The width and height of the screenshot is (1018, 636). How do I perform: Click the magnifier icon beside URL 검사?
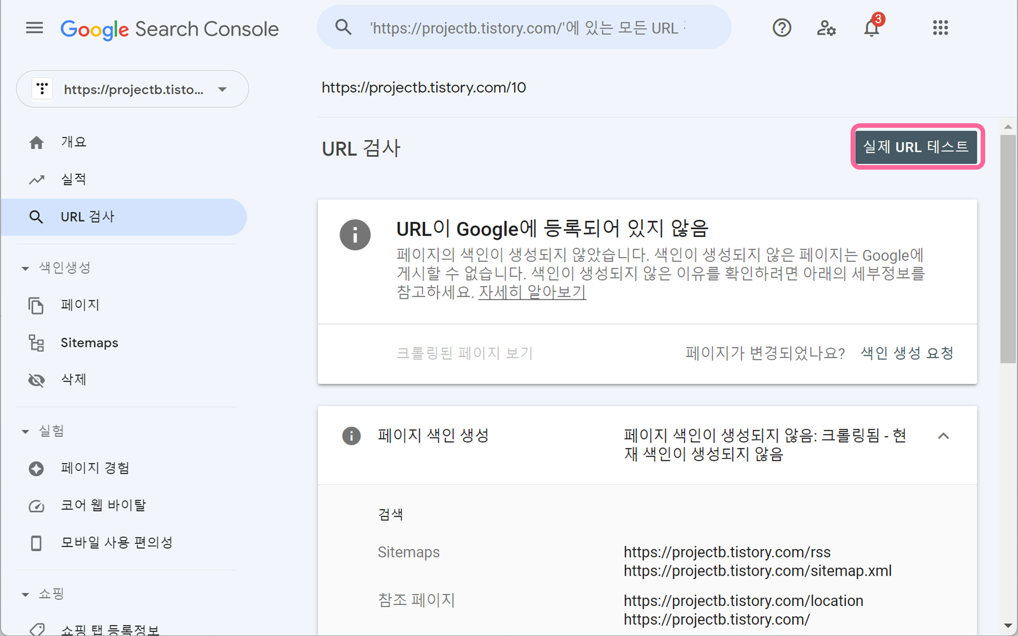click(x=36, y=217)
